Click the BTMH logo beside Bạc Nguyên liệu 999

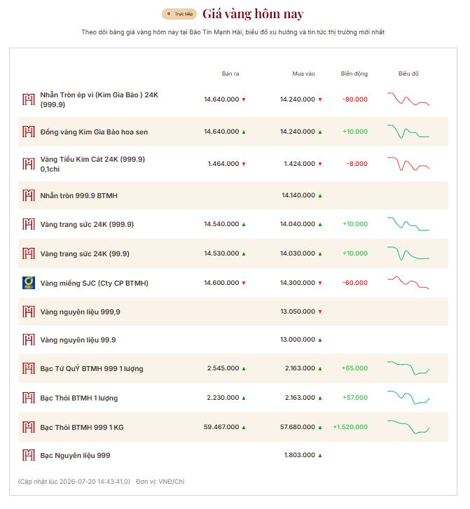29,455
